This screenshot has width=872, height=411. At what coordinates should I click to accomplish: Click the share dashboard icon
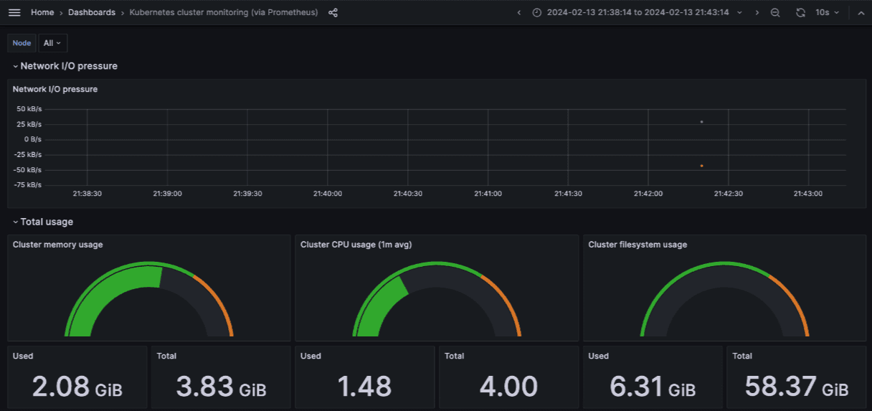333,13
